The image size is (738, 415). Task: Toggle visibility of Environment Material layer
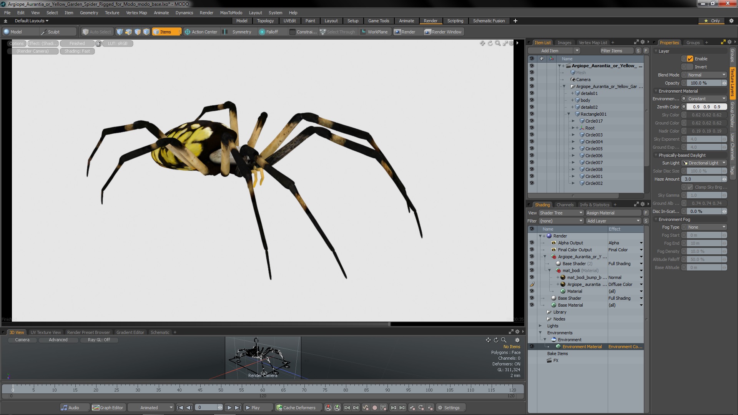[x=532, y=347]
